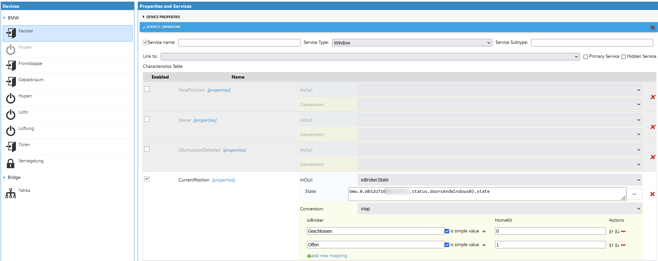Screen dimensions: 658x261
Task: Select the Fenster device icon
Action: (11, 33)
